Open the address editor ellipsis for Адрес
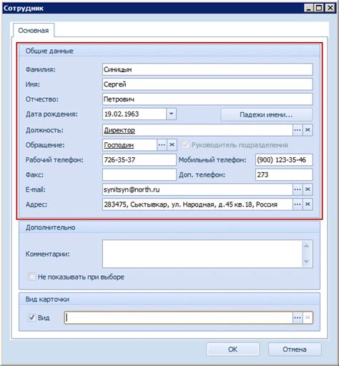Viewport: 339px width, 366px height. tap(298, 204)
